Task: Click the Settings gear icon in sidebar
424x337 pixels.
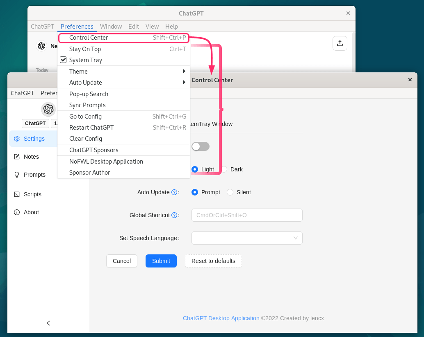Action: (17, 139)
